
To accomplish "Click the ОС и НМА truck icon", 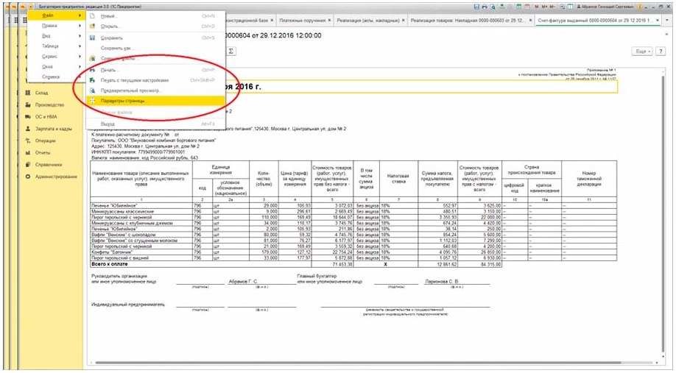I will coord(28,117).
